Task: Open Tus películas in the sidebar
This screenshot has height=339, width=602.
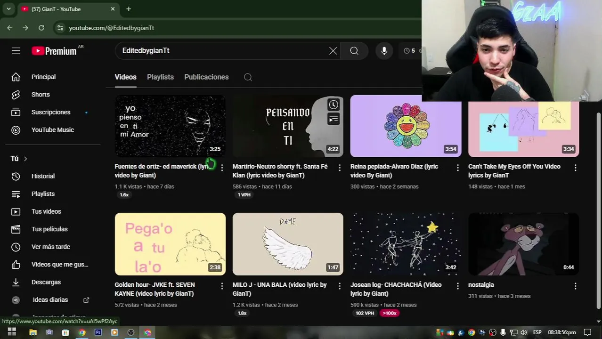Action: pos(49,229)
